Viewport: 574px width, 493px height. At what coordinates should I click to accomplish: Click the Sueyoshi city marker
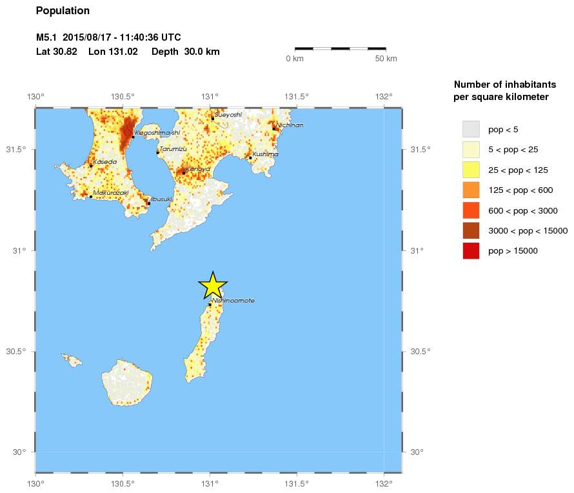click(212, 119)
